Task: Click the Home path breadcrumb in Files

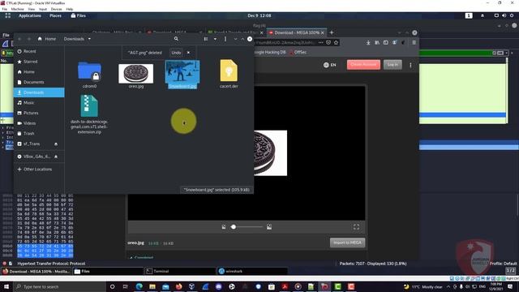Action: pyautogui.click(x=47, y=39)
